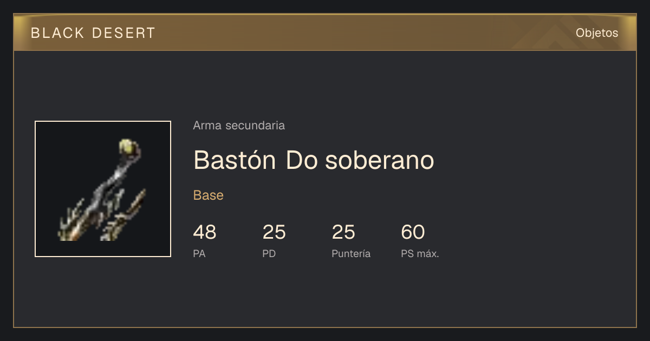The width and height of the screenshot is (650, 341).
Task: Click the PA value 48
Action: click(205, 232)
